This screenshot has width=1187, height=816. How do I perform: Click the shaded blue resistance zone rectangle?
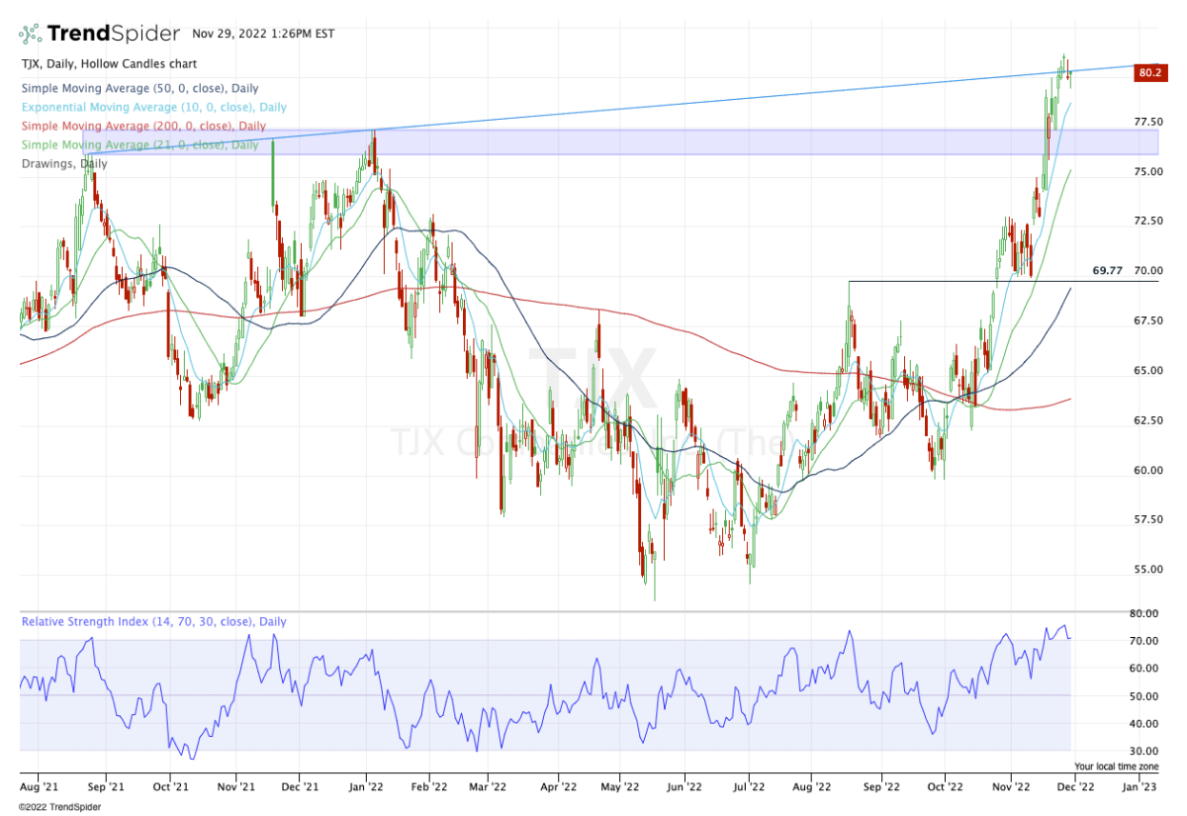(x=692, y=141)
